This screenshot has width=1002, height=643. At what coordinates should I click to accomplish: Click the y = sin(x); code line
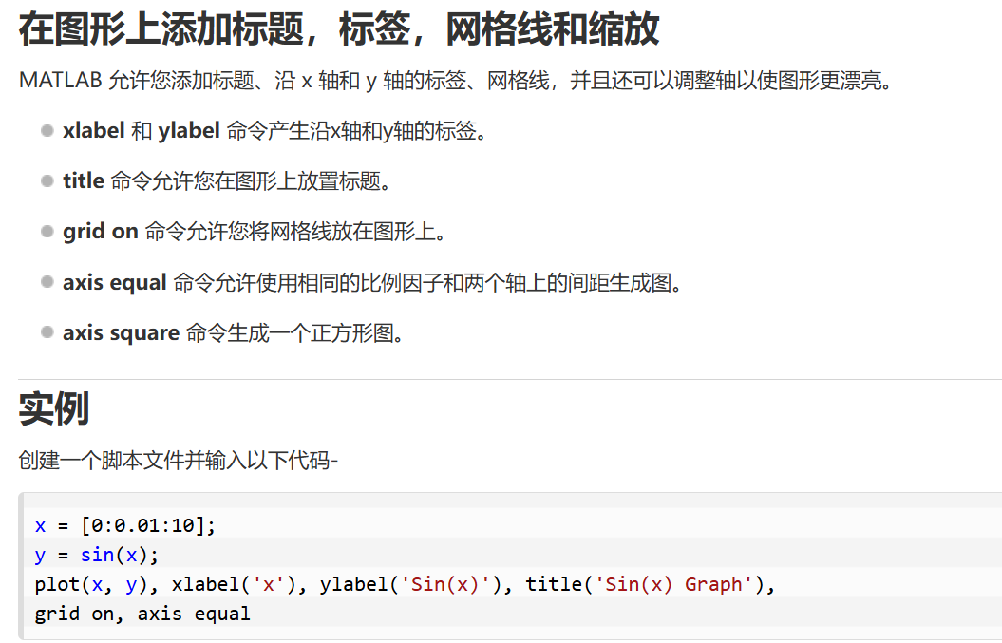tap(97, 555)
